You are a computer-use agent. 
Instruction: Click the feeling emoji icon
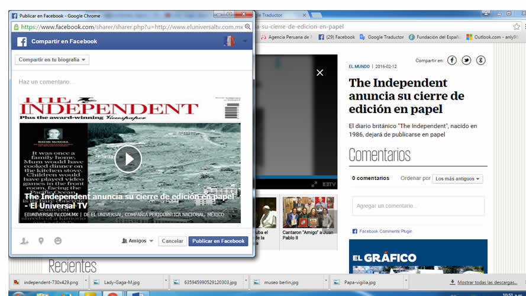[58, 241]
